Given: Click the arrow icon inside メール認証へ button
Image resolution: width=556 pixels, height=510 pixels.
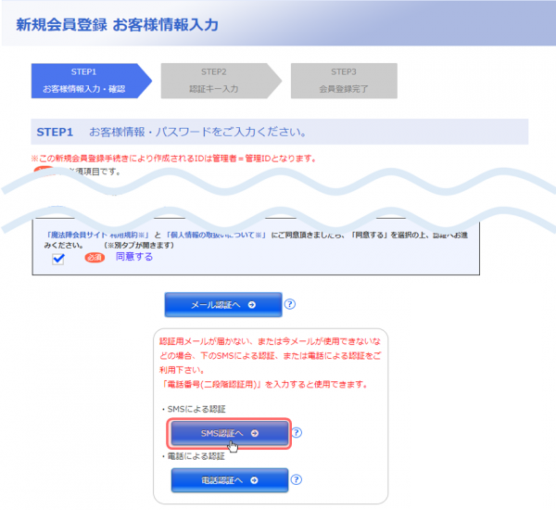Looking at the screenshot, I should tap(251, 305).
